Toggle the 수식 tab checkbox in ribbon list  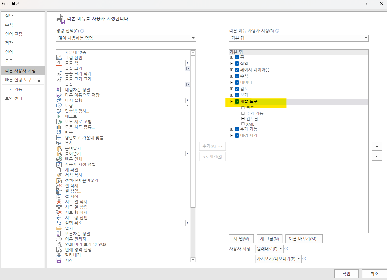pos(237,76)
